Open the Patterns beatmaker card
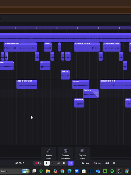131x175 pixels. click(65, 153)
